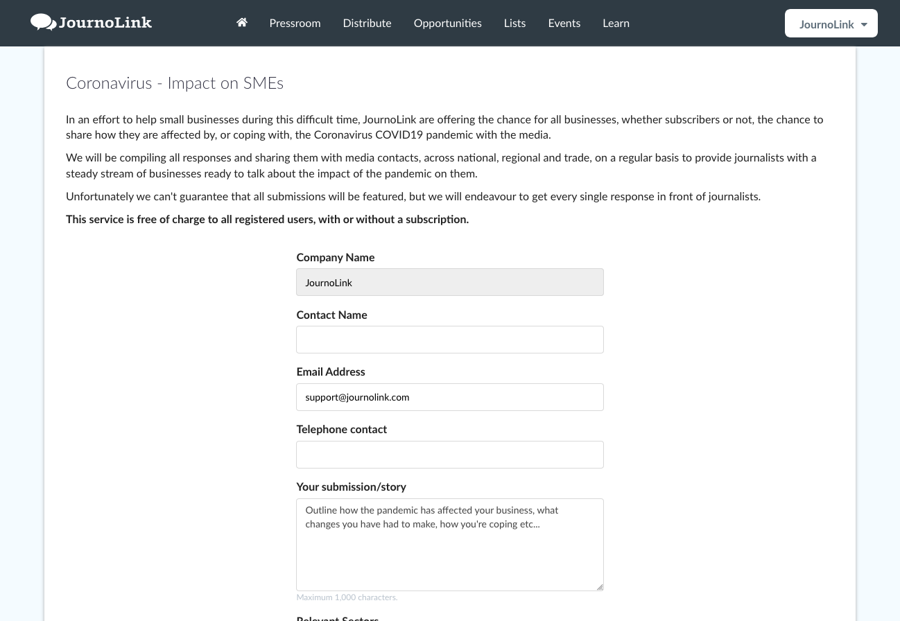Open the Distribute menu item
This screenshot has width=900, height=621.
(x=367, y=23)
